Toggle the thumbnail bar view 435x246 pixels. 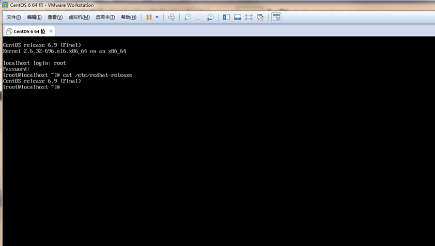click(238, 17)
